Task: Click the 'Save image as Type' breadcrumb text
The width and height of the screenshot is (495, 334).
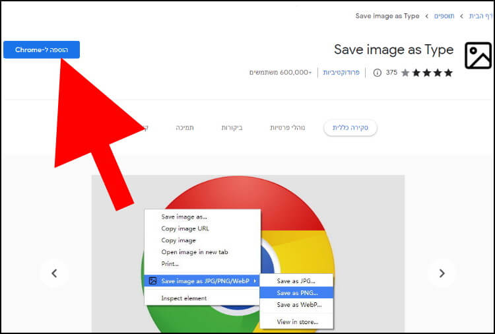Action: [x=387, y=16]
